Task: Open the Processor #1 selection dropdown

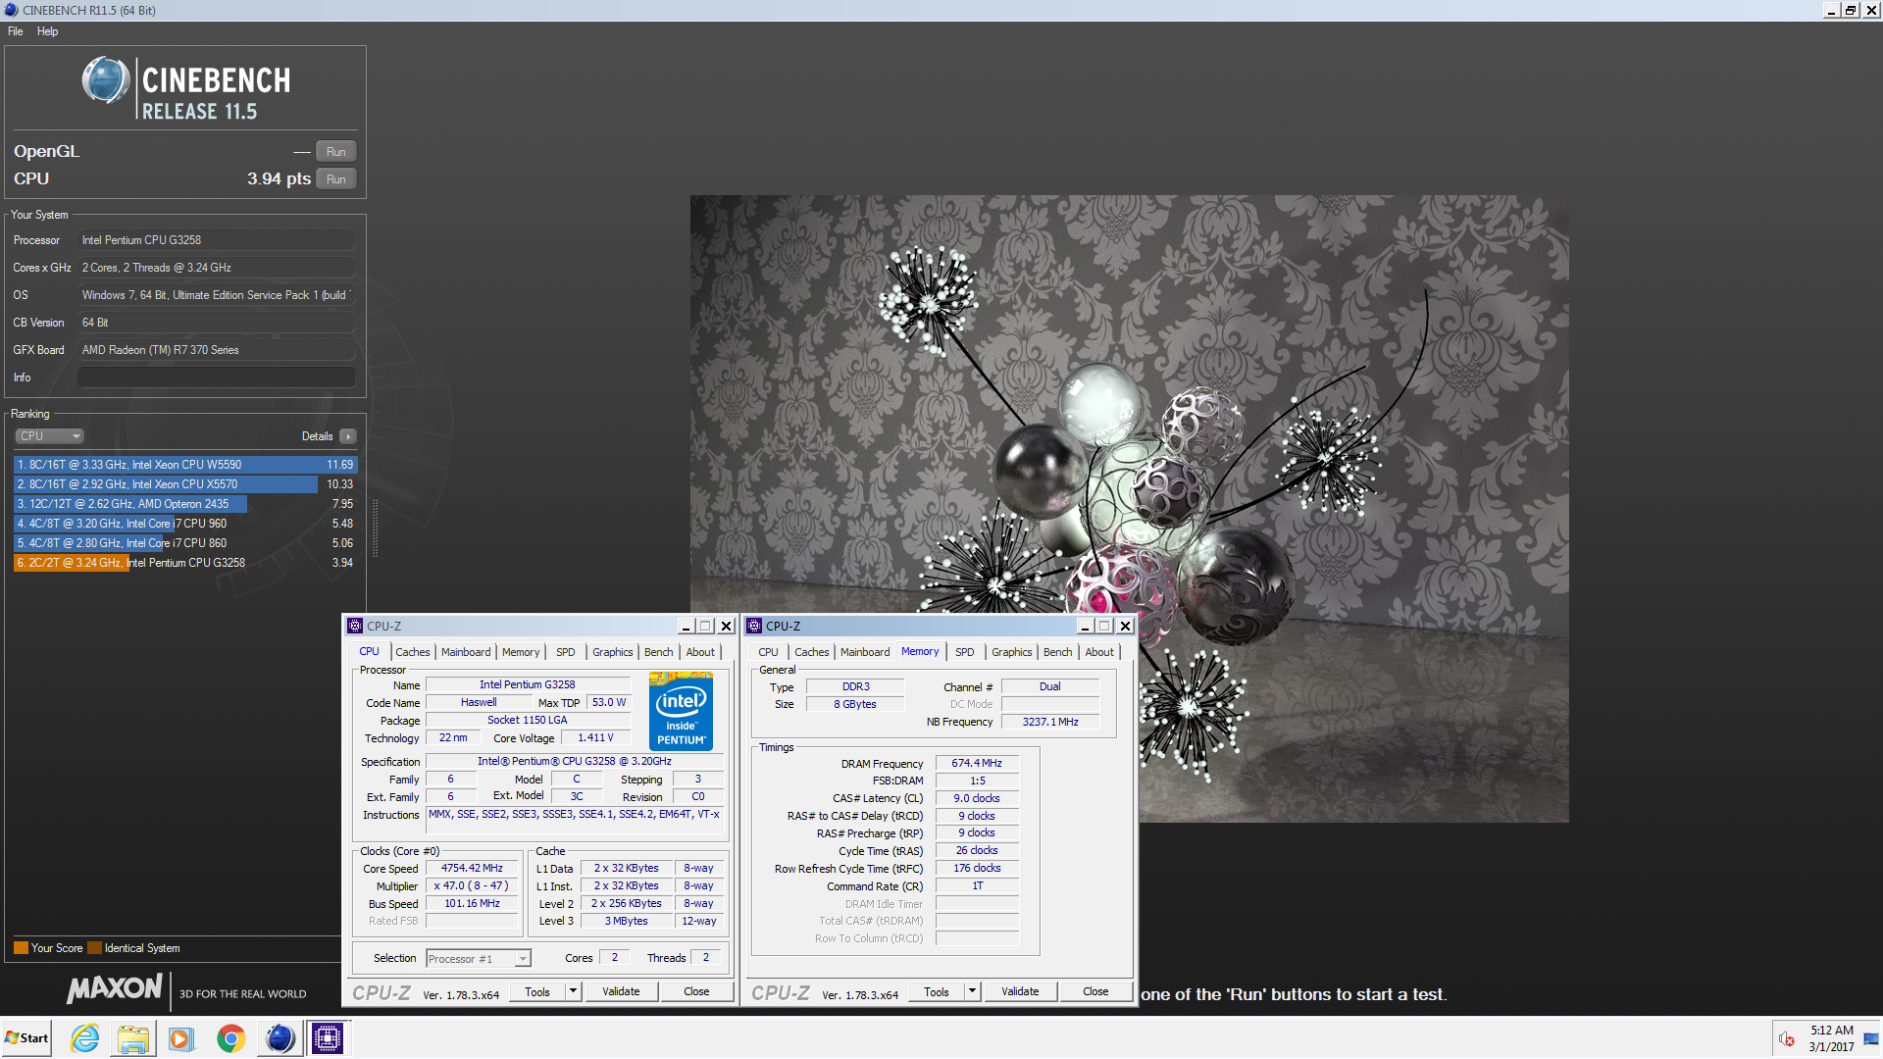Action: click(x=479, y=959)
